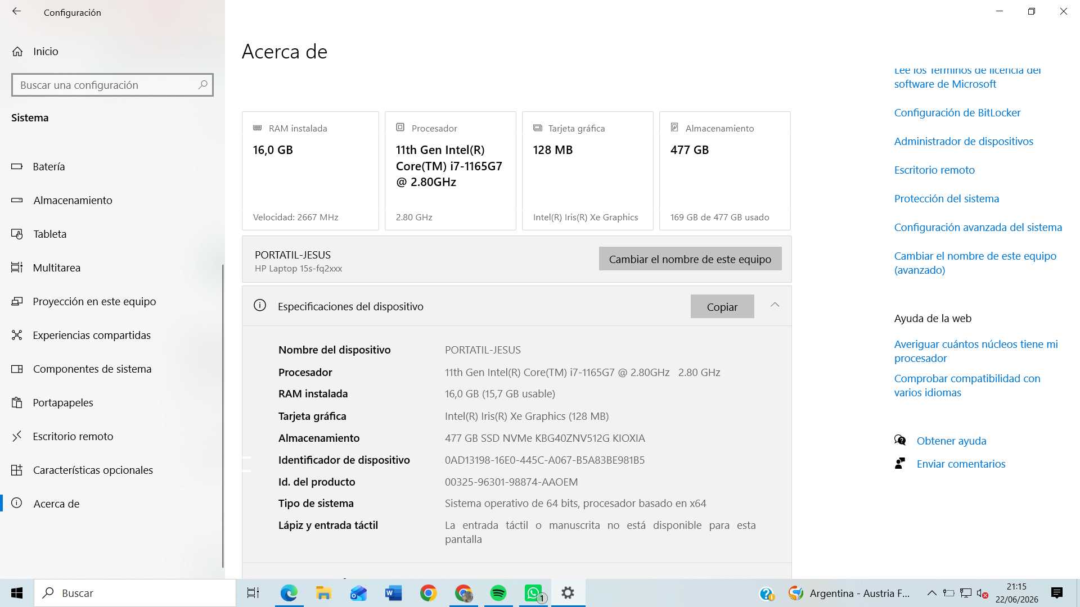Open notification center icon

point(1056,593)
